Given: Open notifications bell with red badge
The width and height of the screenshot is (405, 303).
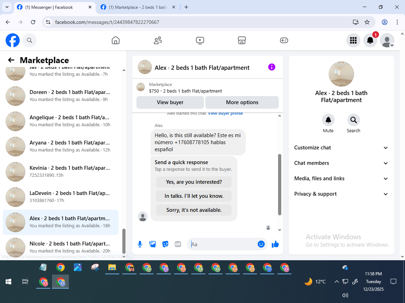Looking at the screenshot, I should pos(370,40).
